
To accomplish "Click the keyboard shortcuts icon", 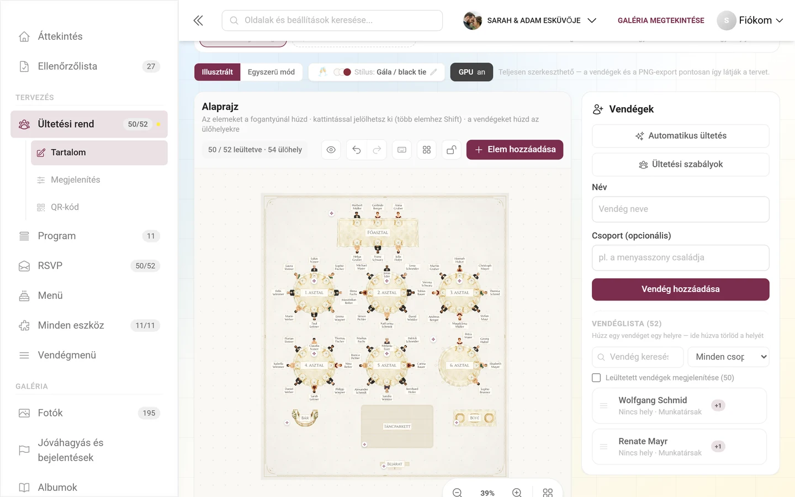I will pos(402,150).
